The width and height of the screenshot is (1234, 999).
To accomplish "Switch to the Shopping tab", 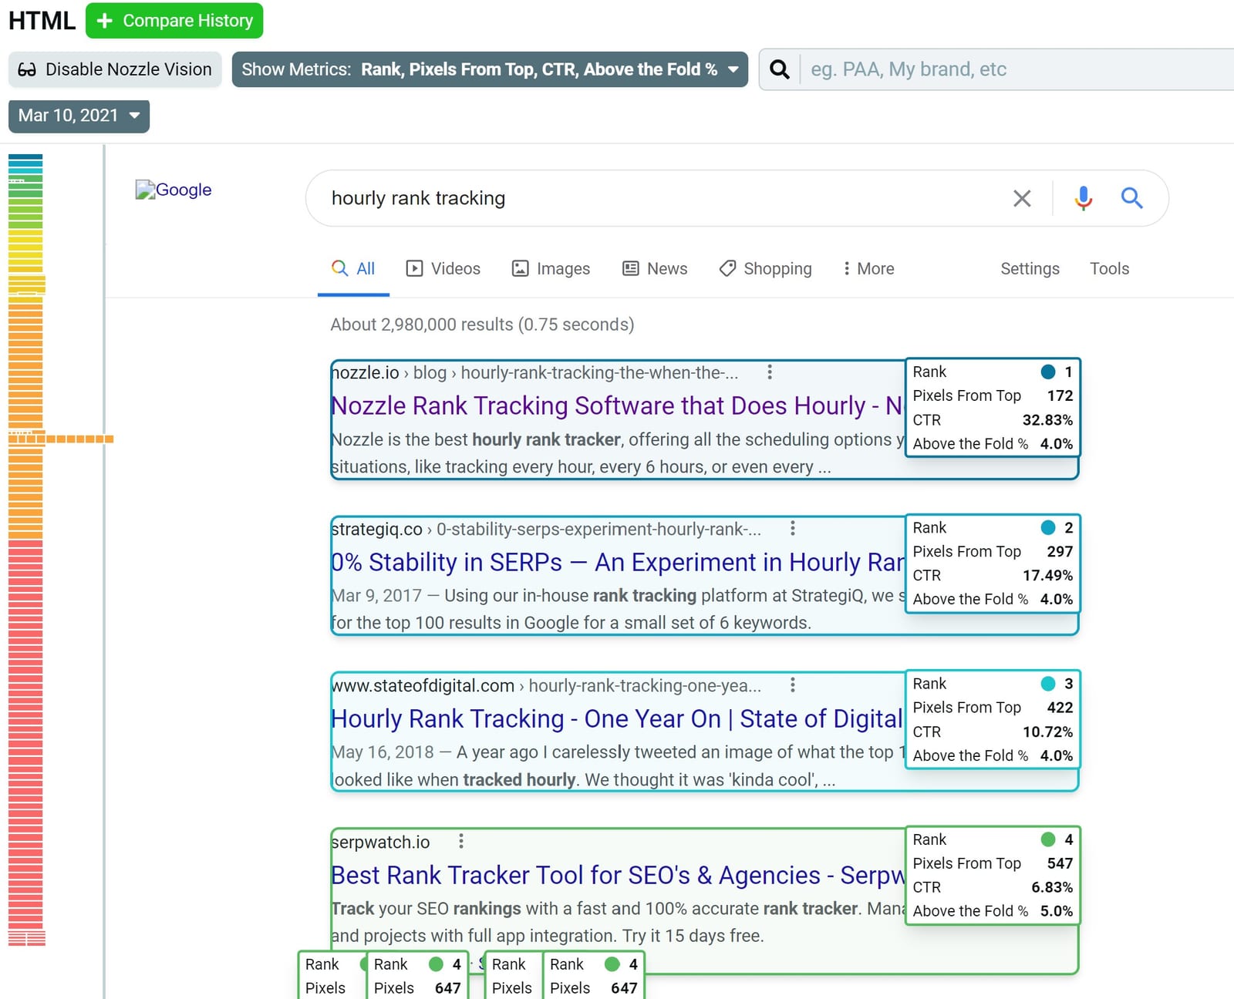I will (x=766, y=269).
